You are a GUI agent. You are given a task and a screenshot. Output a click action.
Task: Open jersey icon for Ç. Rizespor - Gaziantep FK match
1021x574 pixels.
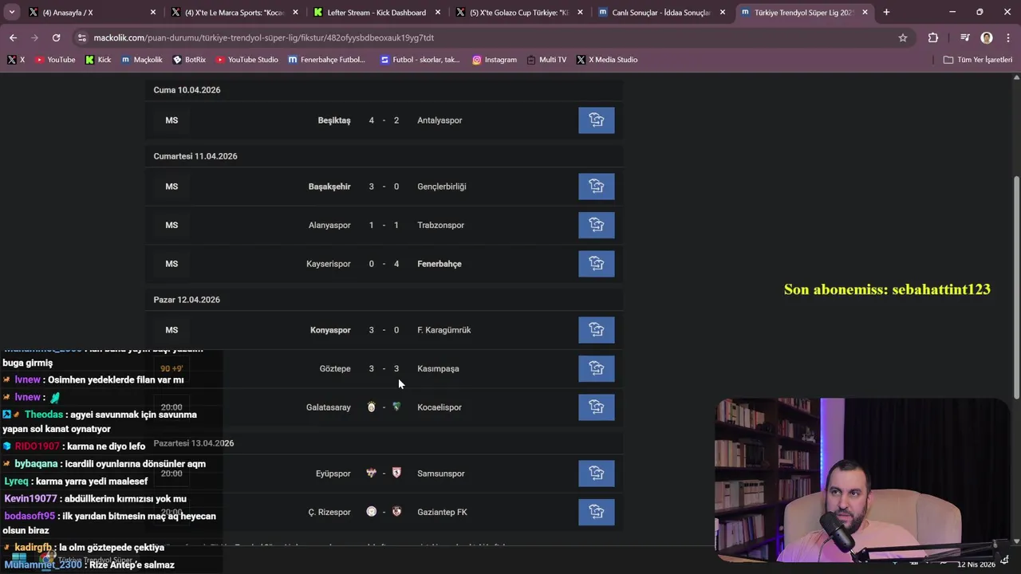tap(597, 512)
